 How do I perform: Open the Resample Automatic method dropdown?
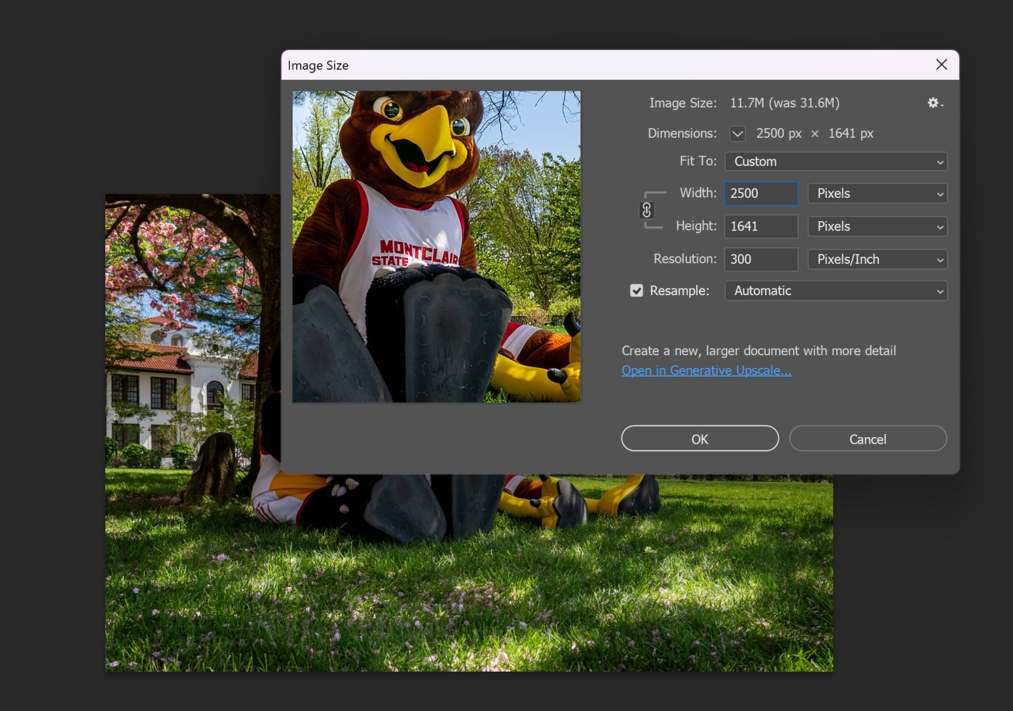point(836,291)
